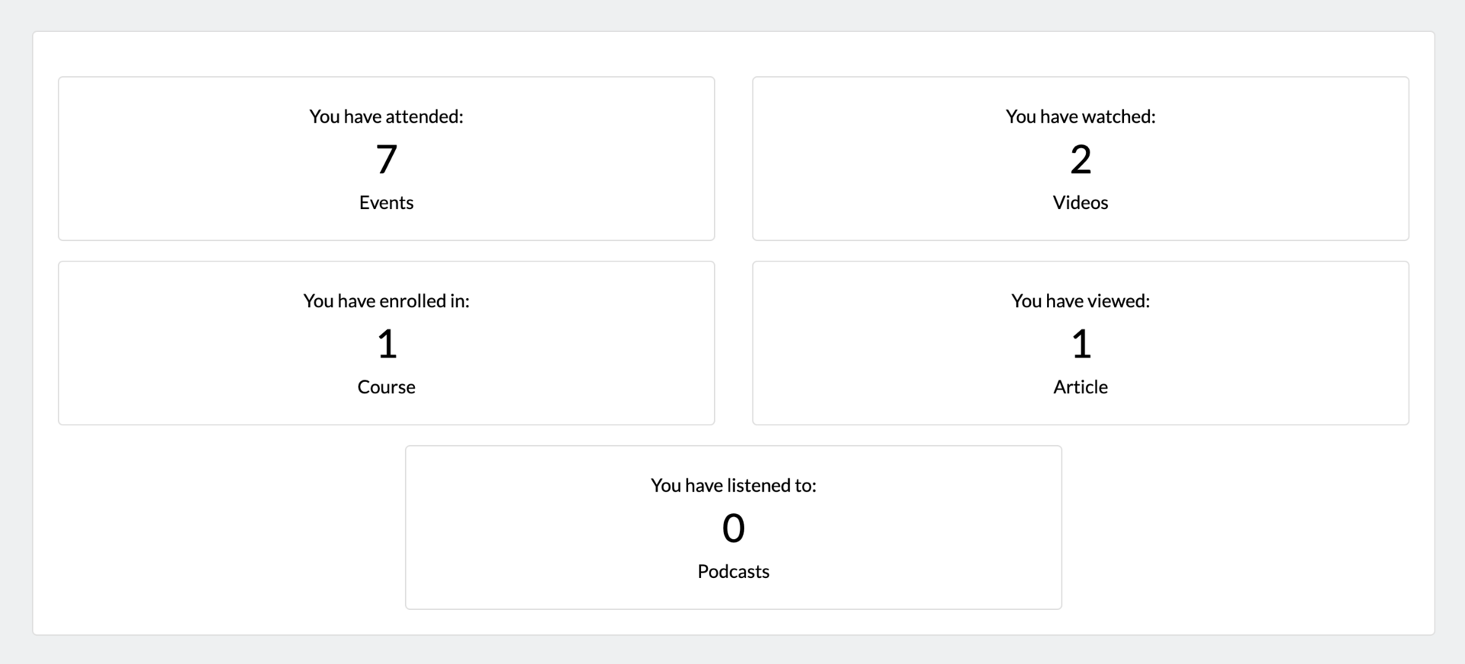This screenshot has height=664, width=1465.
Task: Click the number 1 above Course
Action: click(387, 344)
